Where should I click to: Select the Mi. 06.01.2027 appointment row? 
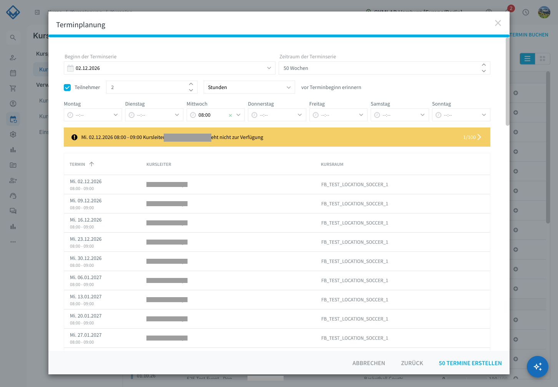(277, 281)
